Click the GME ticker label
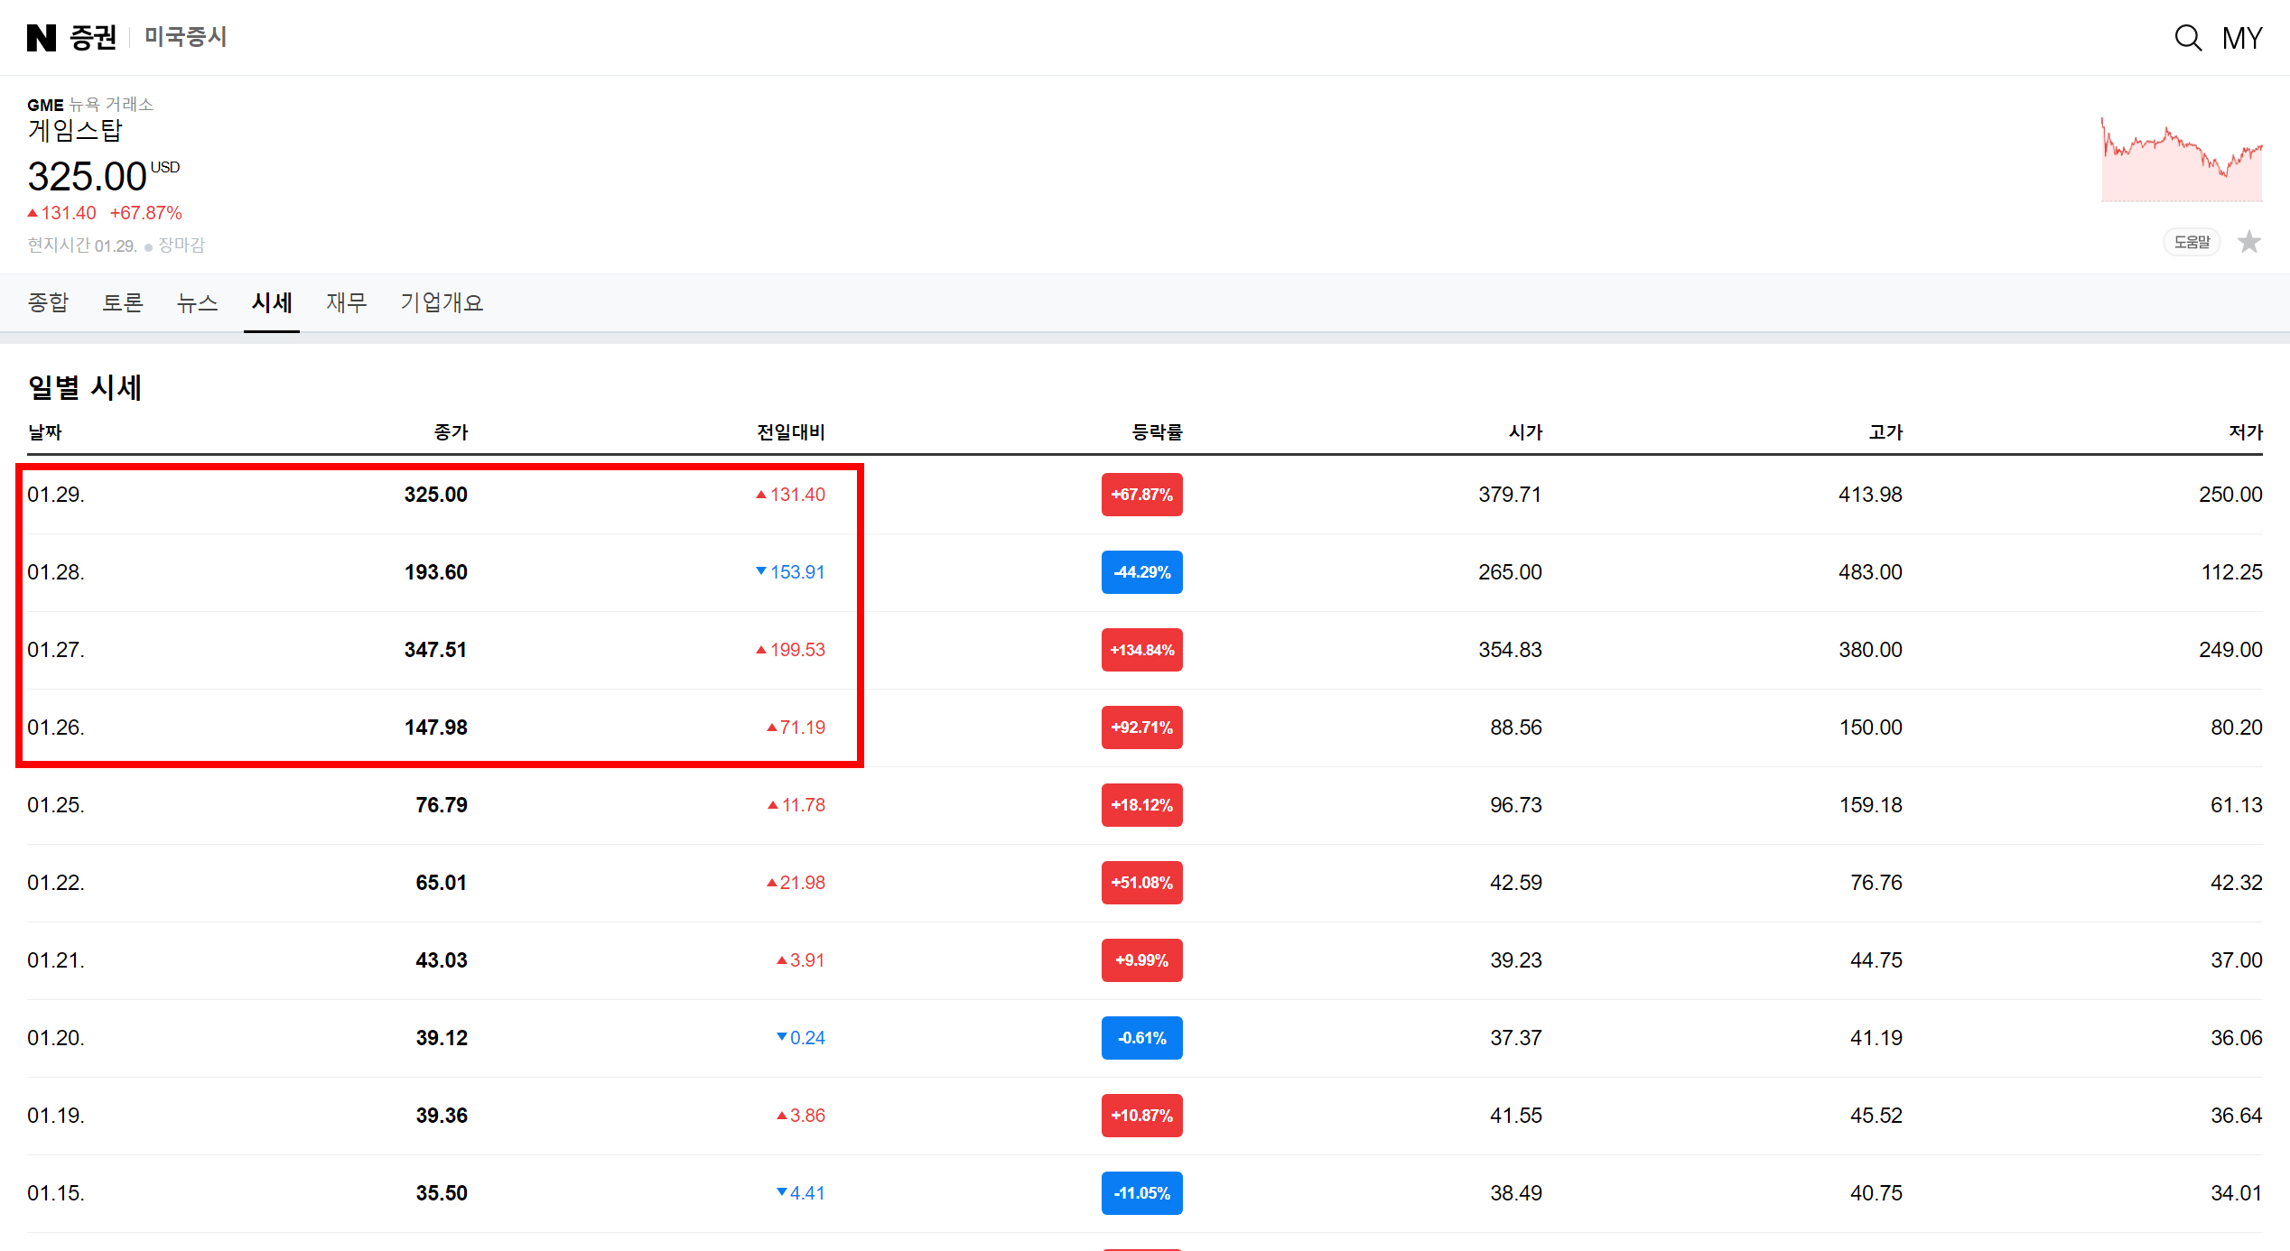 click(x=45, y=105)
